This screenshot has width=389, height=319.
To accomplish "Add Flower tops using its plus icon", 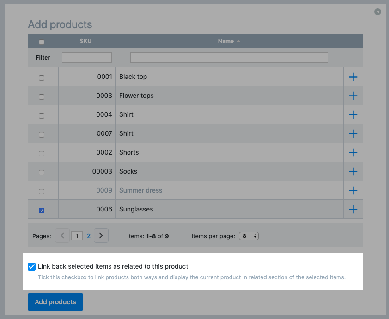I will point(353,96).
